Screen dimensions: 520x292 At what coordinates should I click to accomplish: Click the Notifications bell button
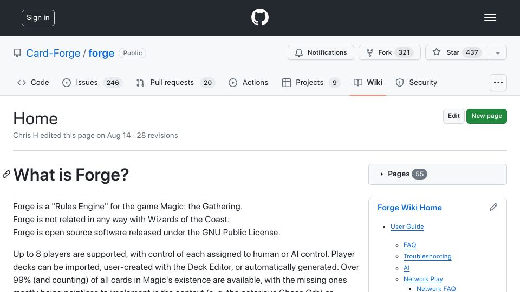click(321, 52)
